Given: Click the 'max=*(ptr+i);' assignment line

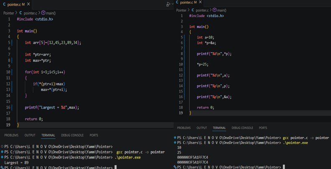Looking at the screenshot, I should tap(54, 90).
